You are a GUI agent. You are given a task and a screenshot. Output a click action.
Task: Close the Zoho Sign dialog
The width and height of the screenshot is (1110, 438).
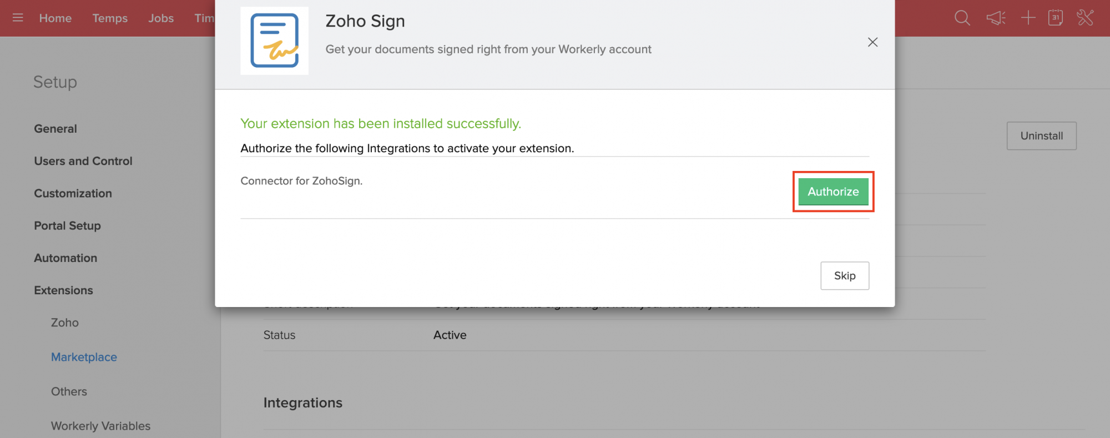872,42
